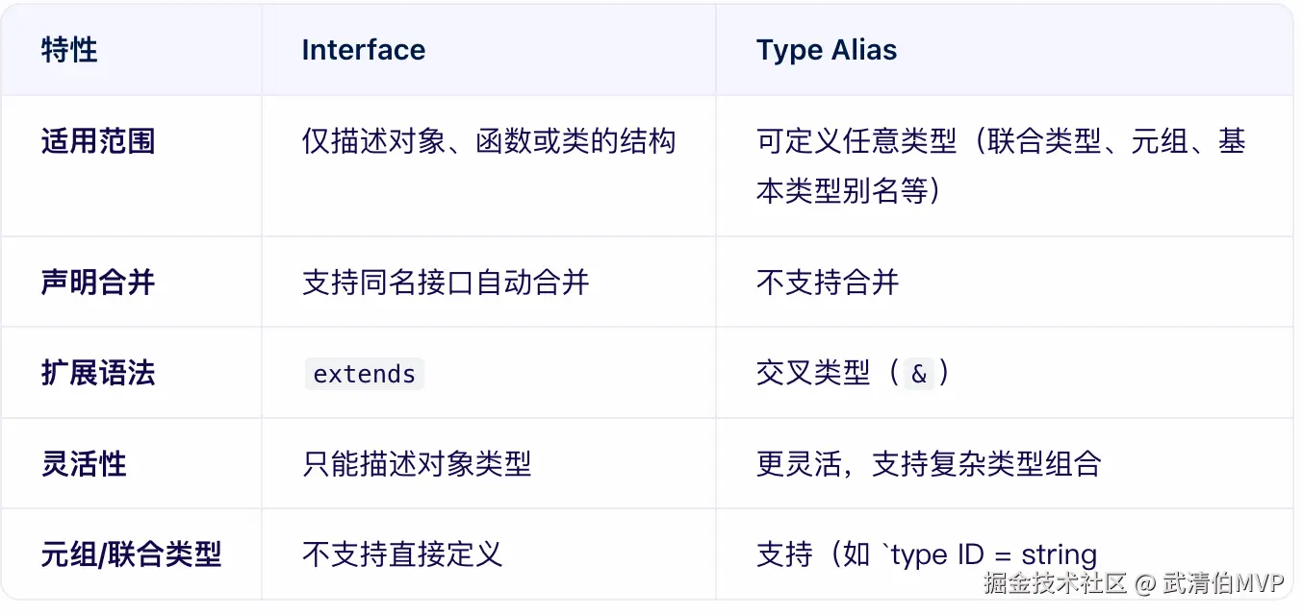
Task: Click the 更灵活，支持复杂类型组合 cell
Action: pos(929,464)
